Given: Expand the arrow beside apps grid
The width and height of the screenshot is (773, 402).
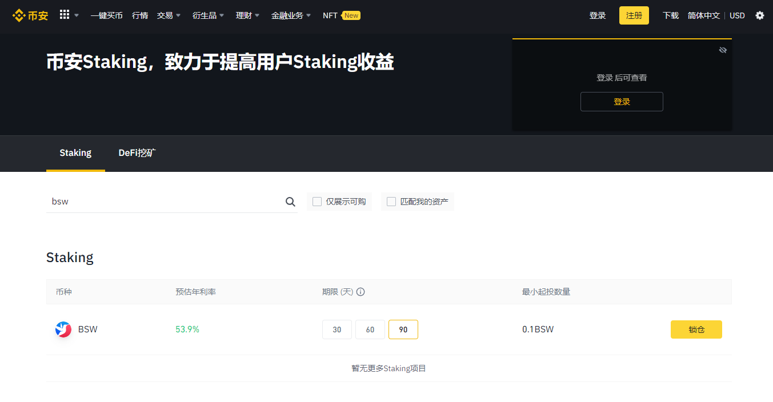Looking at the screenshot, I should point(77,15).
